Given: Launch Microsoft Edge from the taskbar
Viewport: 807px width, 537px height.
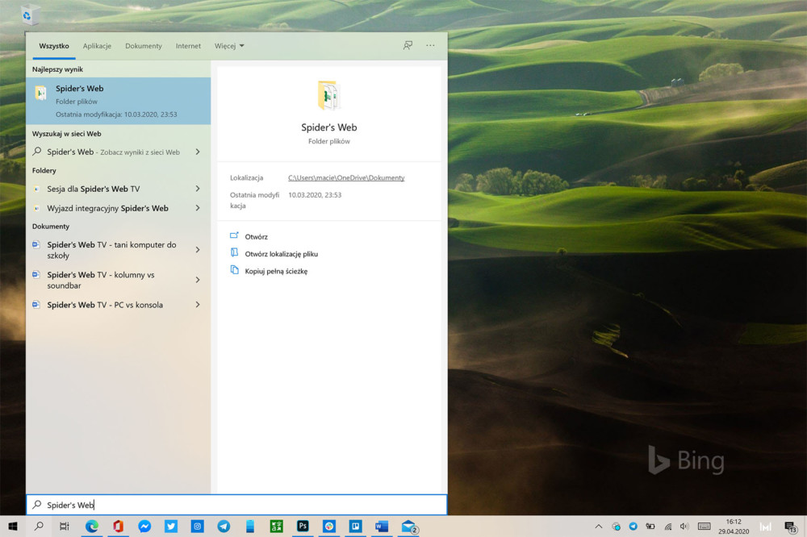Looking at the screenshot, I should click(x=92, y=527).
